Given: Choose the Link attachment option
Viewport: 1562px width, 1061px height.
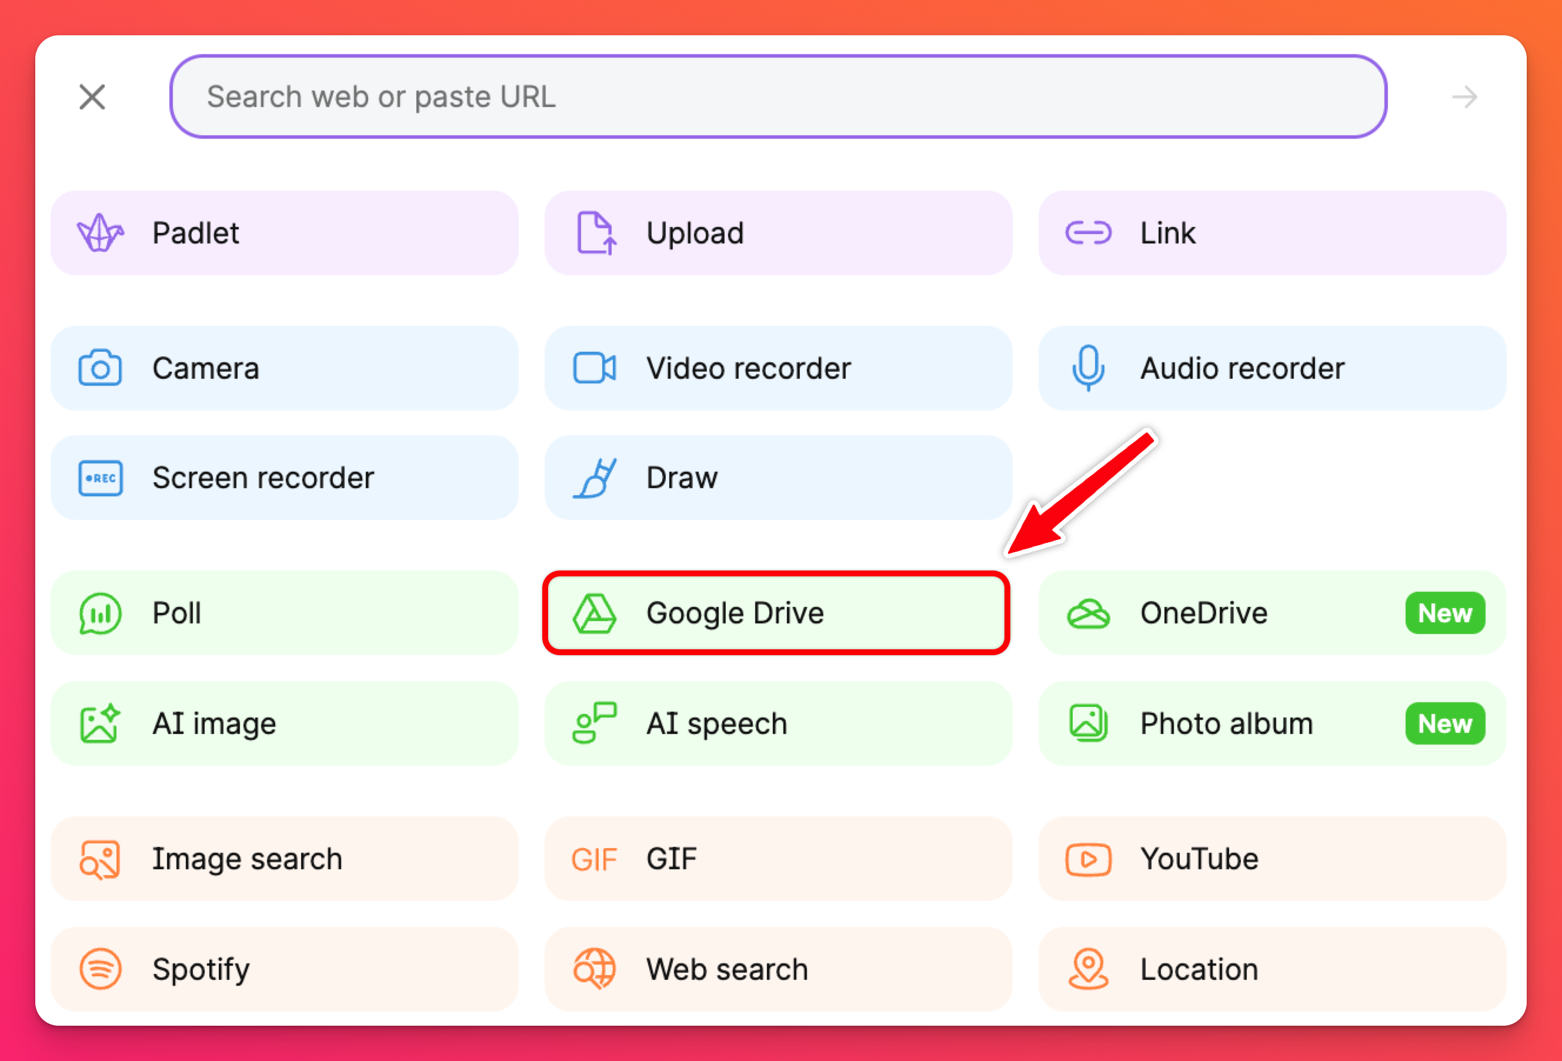Looking at the screenshot, I should (1271, 233).
